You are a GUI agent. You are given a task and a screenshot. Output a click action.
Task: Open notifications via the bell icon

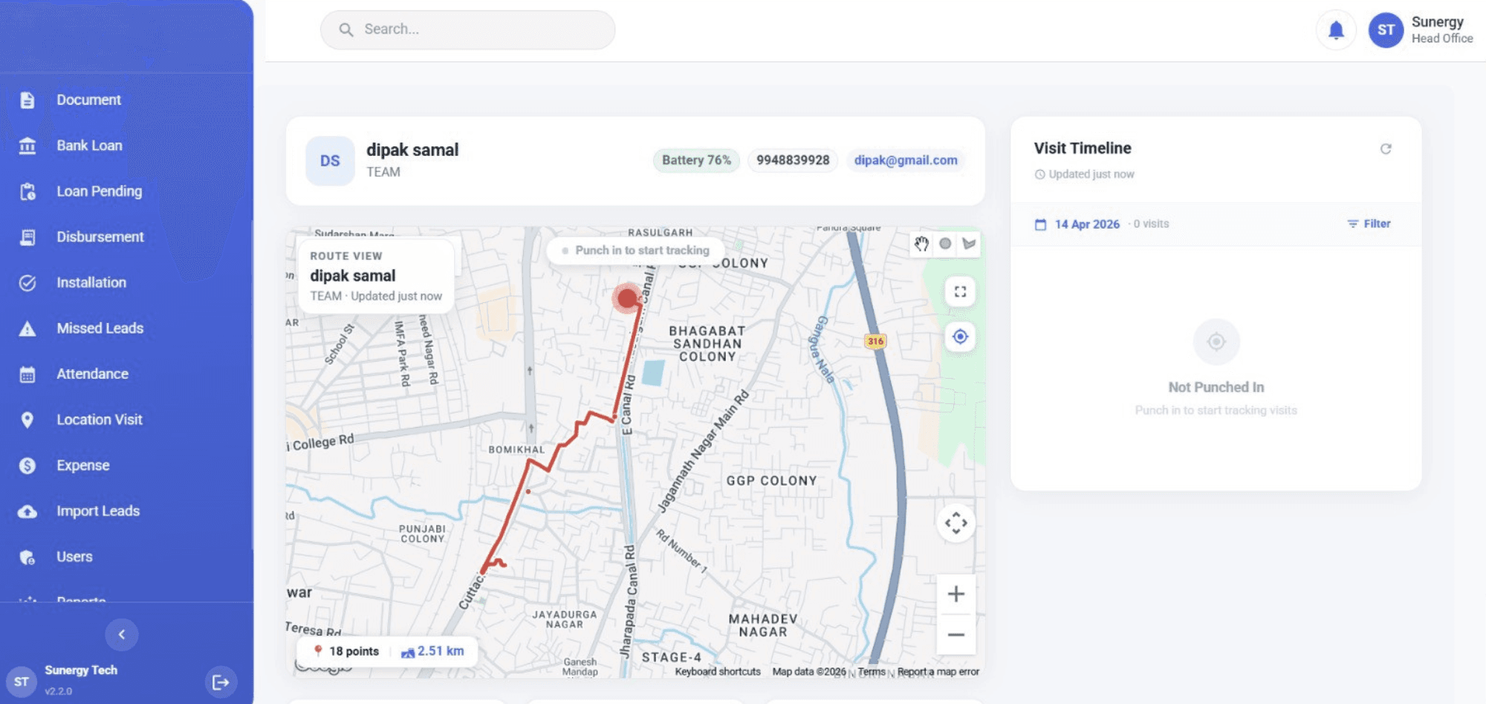(x=1335, y=30)
